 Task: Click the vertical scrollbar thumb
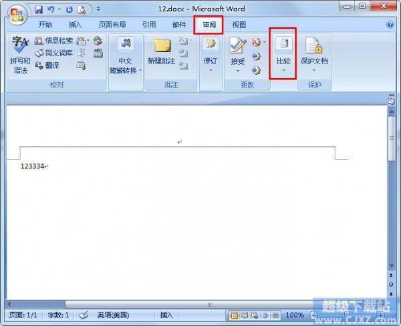click(391, 139)
